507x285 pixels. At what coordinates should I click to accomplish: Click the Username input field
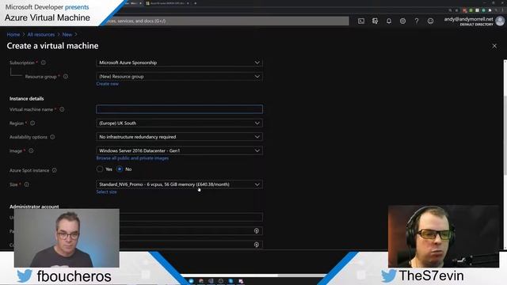(x=191, y=217)
